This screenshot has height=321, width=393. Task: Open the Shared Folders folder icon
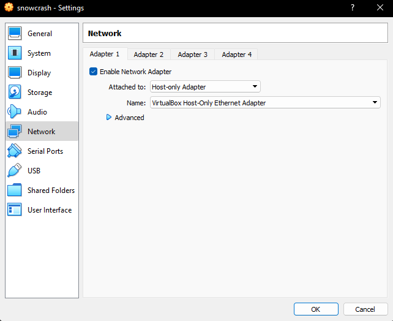15,190
